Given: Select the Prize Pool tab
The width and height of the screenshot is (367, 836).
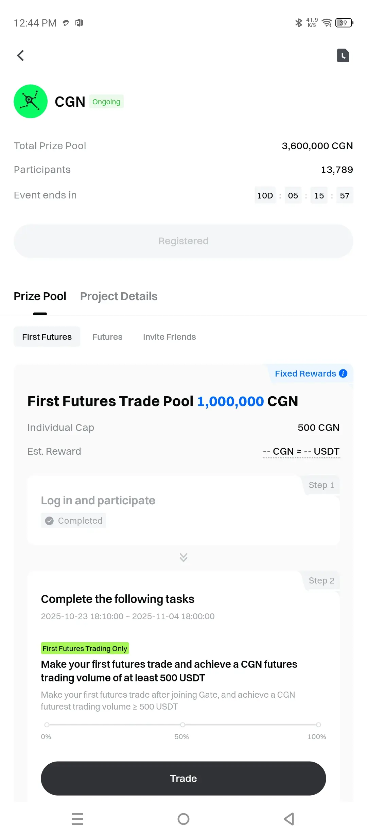Looking at the screenshot, I should pyautogui.click(x=40, y=296).
